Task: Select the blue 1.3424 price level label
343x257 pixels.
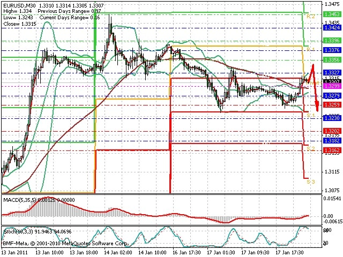Action: tap(332, 28)
